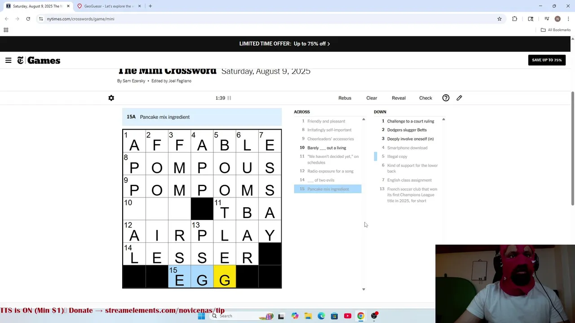
Task: Open the puzzle settings gear
Action: (x=111, y=98)
